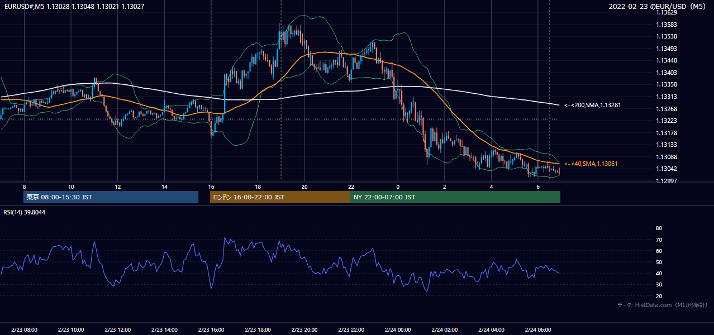714x335 pixels.
Task: Click the HistData.com data source credit
Action: [663, 305]
